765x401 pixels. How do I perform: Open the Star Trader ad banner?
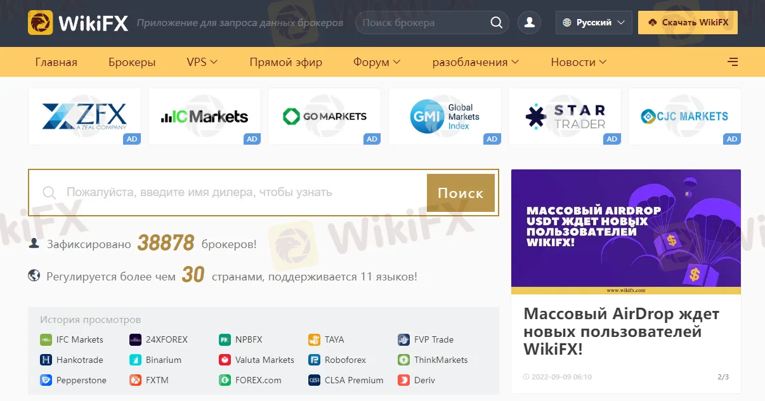tap(565, 117)
